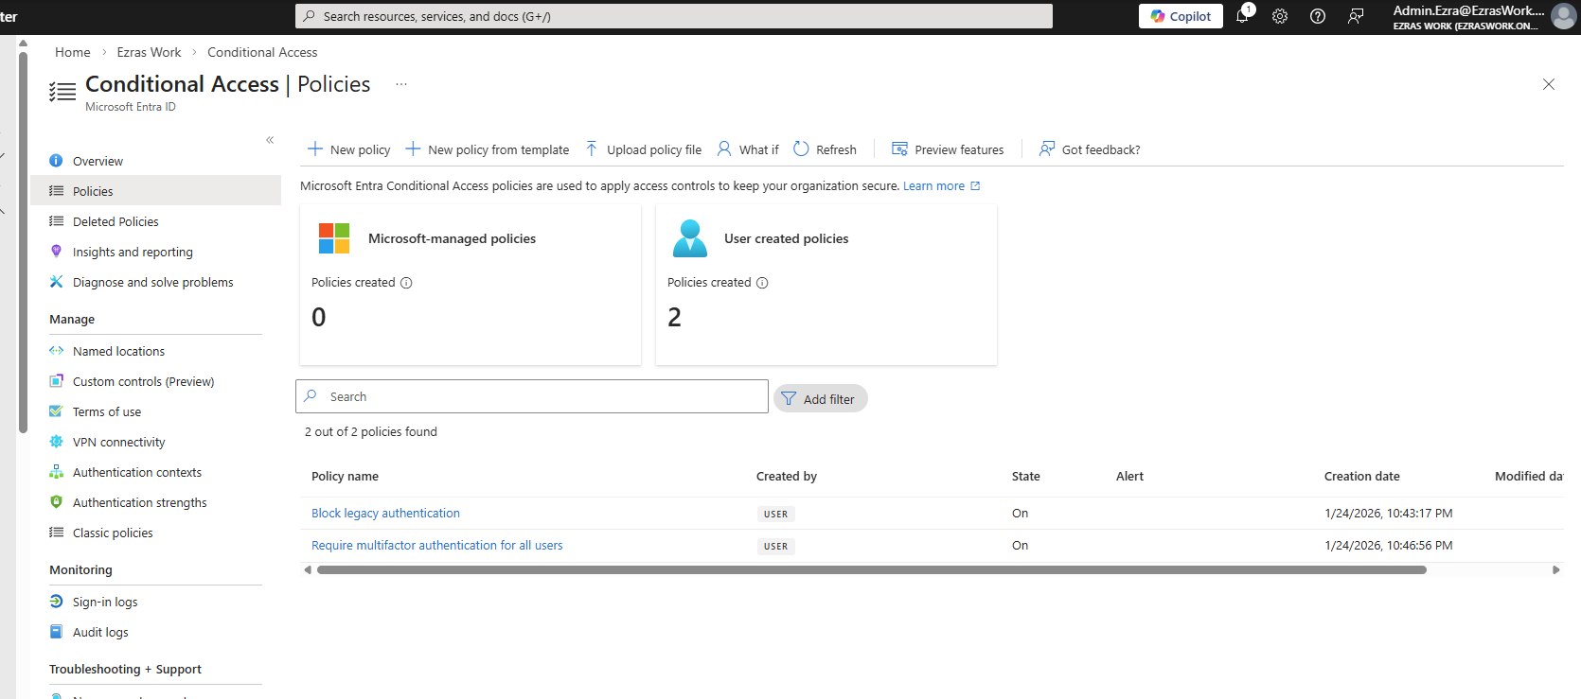The image size is (1581, 699).
Task: Open portal settings gear
Action: 1280,16
